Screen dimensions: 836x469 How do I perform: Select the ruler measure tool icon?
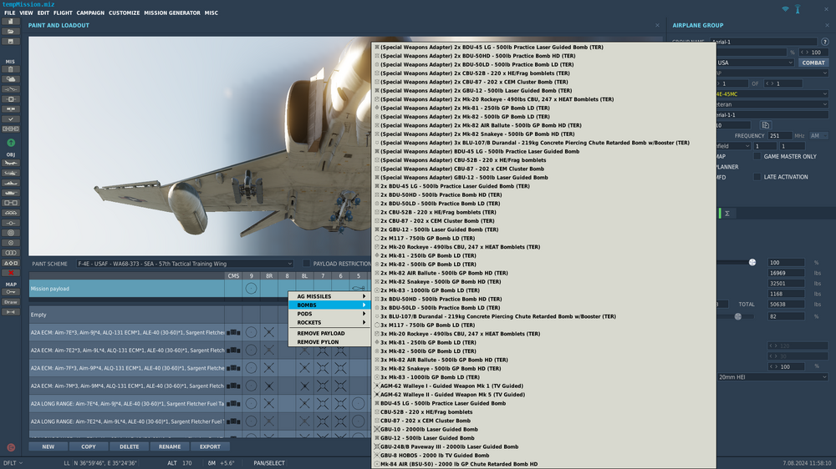(x=11, y=312)
